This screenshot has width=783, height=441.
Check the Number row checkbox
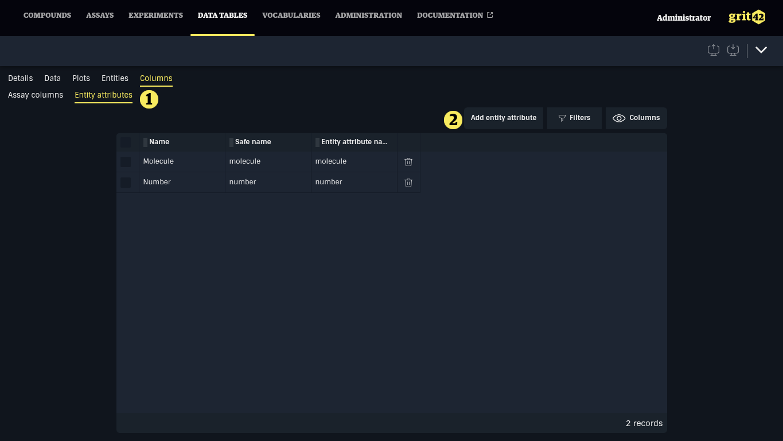click(126, 183)
